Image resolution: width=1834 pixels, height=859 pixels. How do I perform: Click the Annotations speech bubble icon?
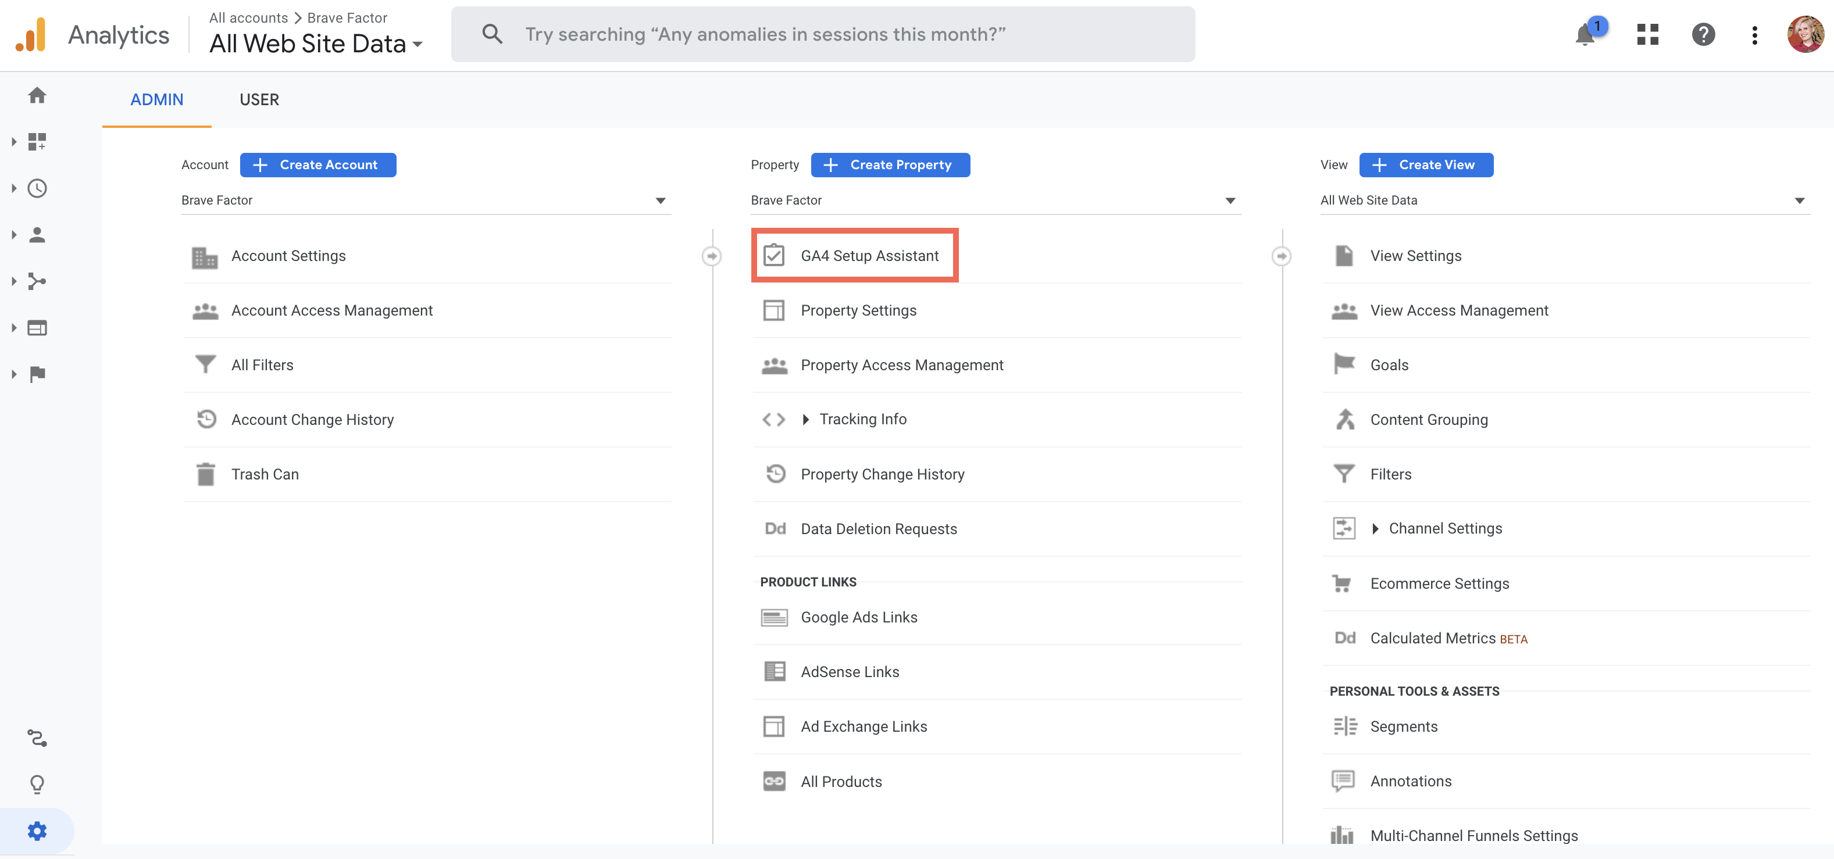pyautogui.click(x=1343, y=782)
